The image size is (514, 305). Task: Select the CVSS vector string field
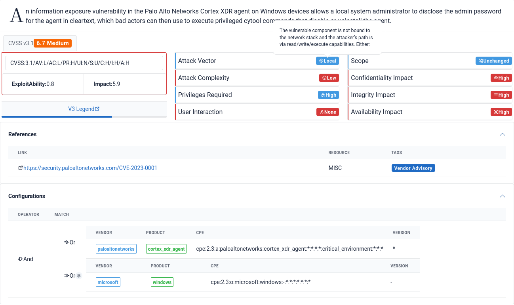pyautogui.click(x=84, y=63)
